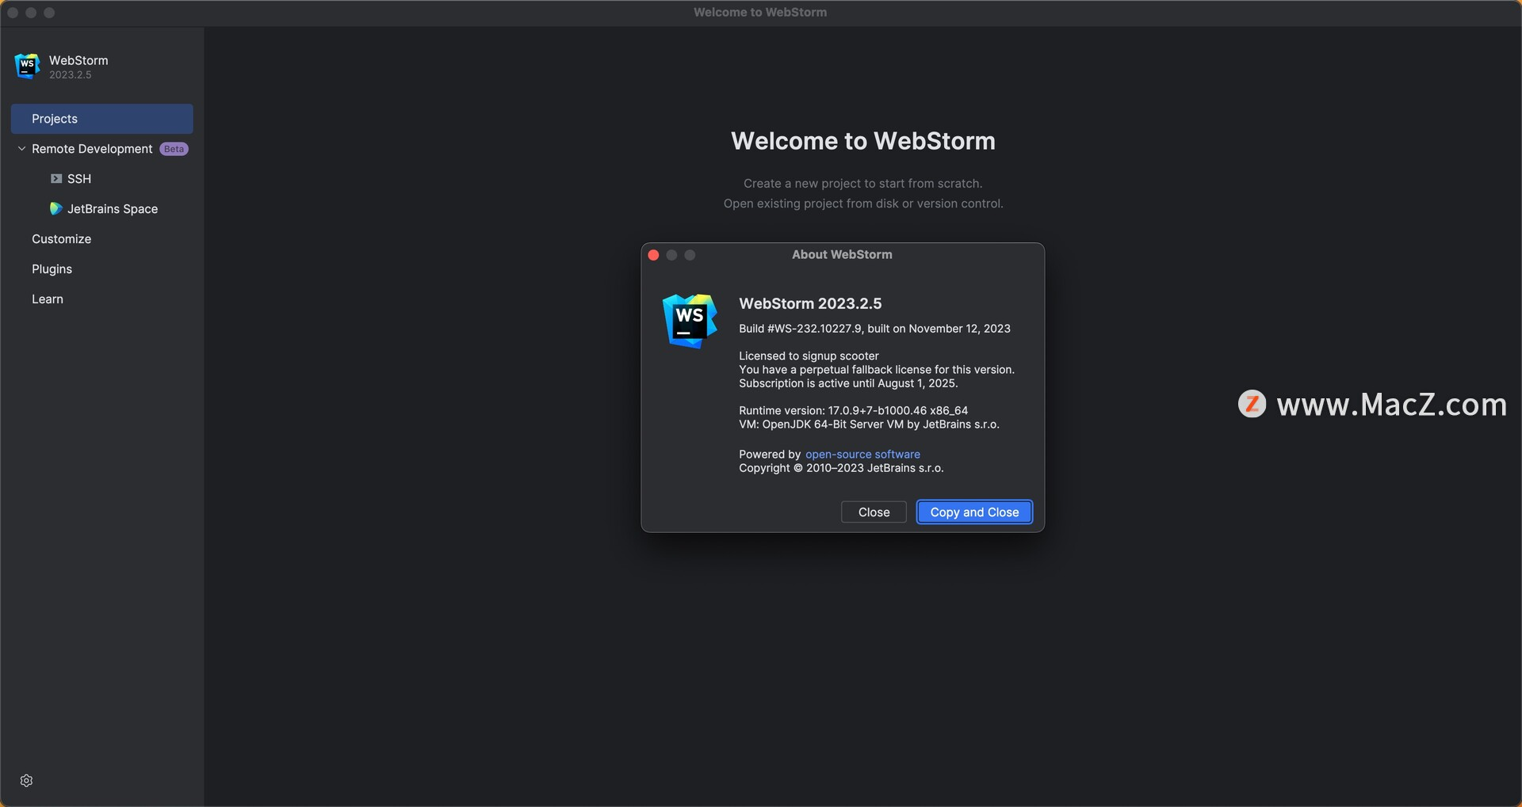Click the WebStorm 2023.2.5 heading in dialog
Viewport: 1522px width, 807px height.
point(810,303)
